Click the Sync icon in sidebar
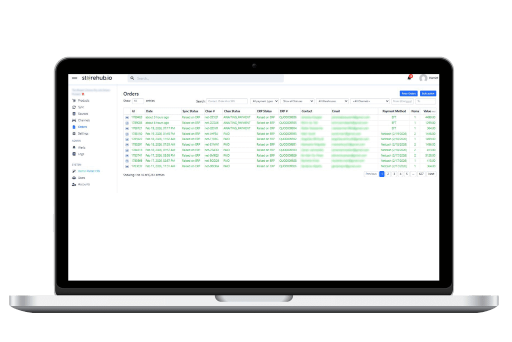512x342 pixels. [x=74, y=107]
